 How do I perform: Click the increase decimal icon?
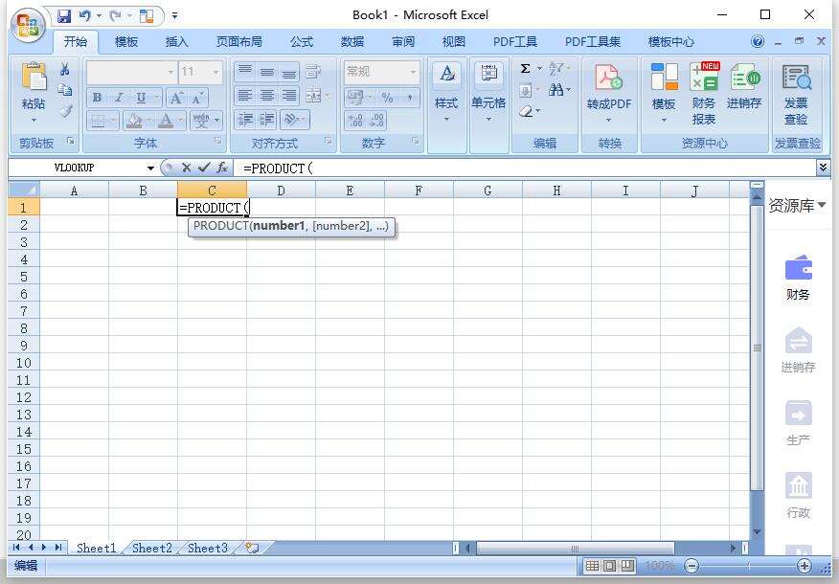point(356,120)
